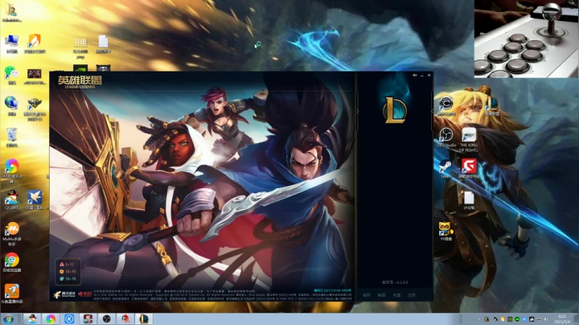Click the League of Legends logo in the launcher title

[x=80, y=81]
